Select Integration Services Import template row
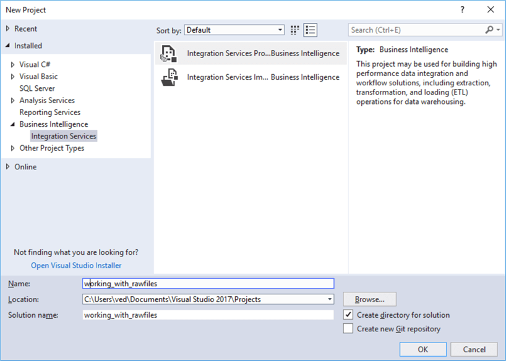This screenshot has width=506, height=361. pyautogui.click(x=251, y=77)
